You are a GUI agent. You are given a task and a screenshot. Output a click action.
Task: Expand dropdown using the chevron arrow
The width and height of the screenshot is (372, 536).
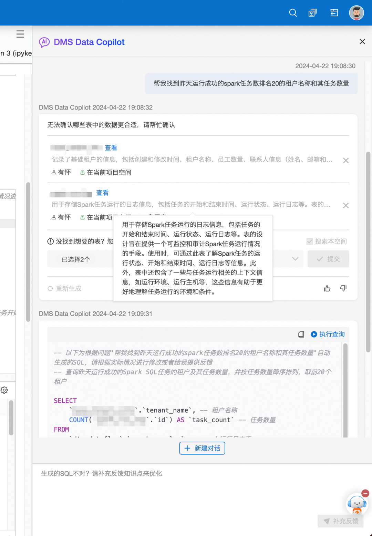tap(295, 259)
